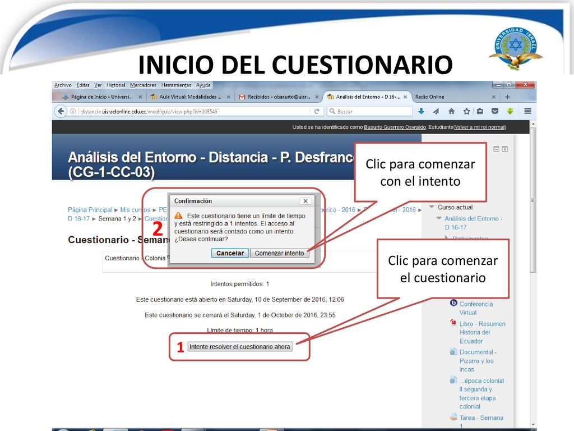
Task: Hide the navigation block using its minus icon
Action: (497, 149)
